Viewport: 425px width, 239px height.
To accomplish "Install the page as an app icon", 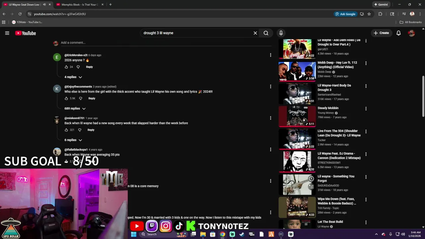I will click(362, 14).
